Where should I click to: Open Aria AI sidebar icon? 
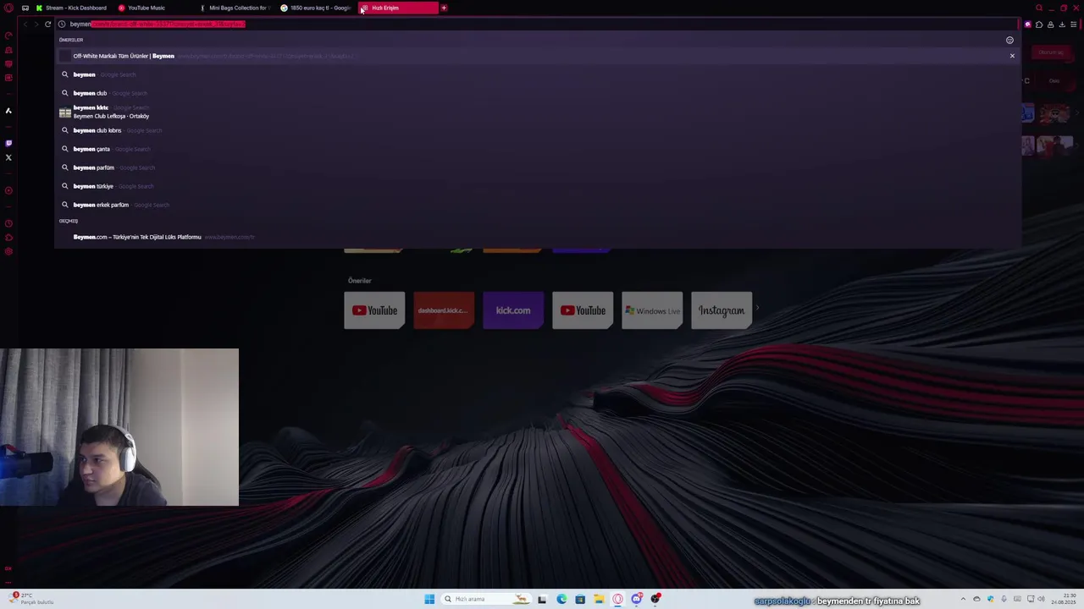click(x=8, y=111)
